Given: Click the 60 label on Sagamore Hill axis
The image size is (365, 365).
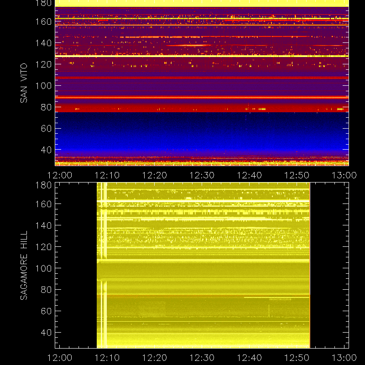Looking at the screenshot, I should pyautogui.click(x=46, y=311).
